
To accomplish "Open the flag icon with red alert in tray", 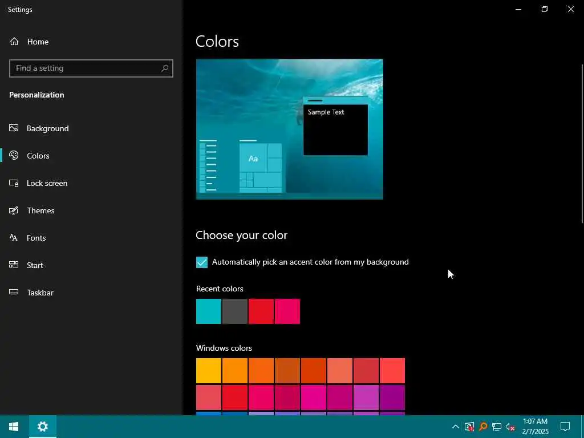I will click(x=469, y=427).
